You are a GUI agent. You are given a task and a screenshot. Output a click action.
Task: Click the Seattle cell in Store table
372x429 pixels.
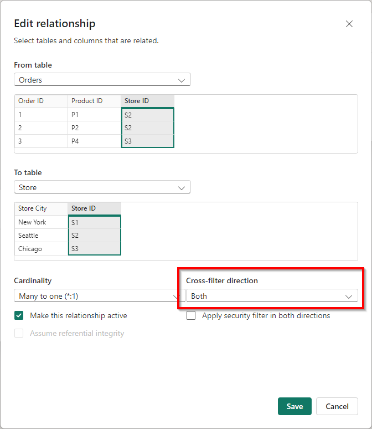point(41,236)
